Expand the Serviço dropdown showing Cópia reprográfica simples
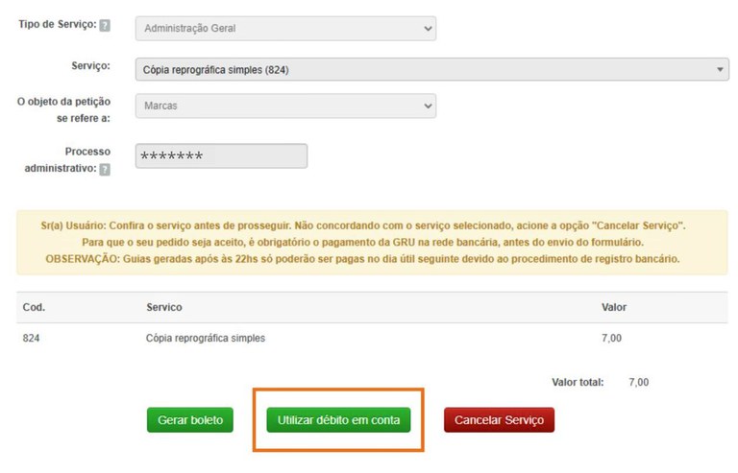 431,69
